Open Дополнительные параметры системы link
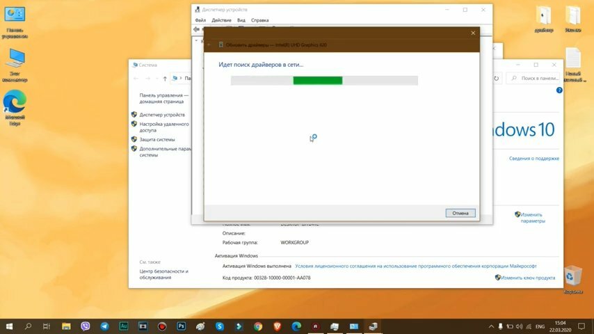Screen dimensions: 594x334 [x=165, y=152]
